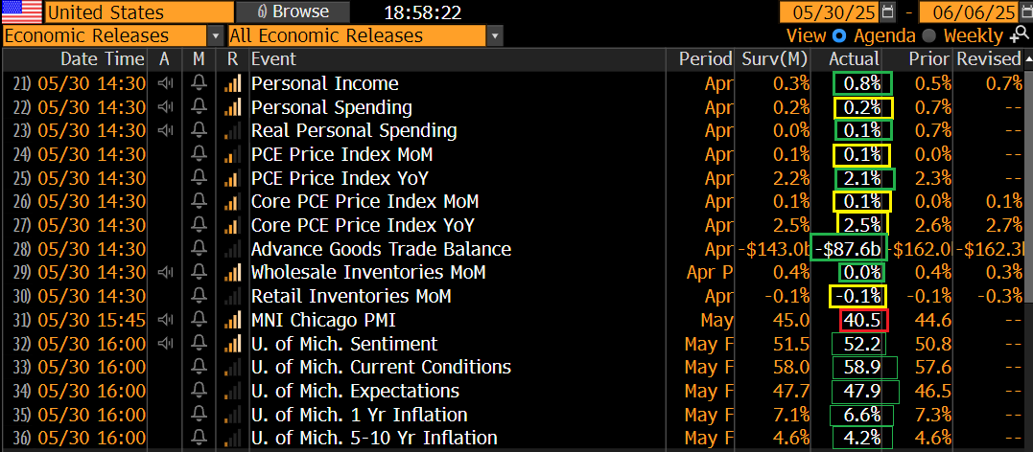Image resolution: width=1033 pixels, height=452 pixels.
Task: Click prior value 50.8 for U. of Mich. Sentiment
Action: [931, 344]
